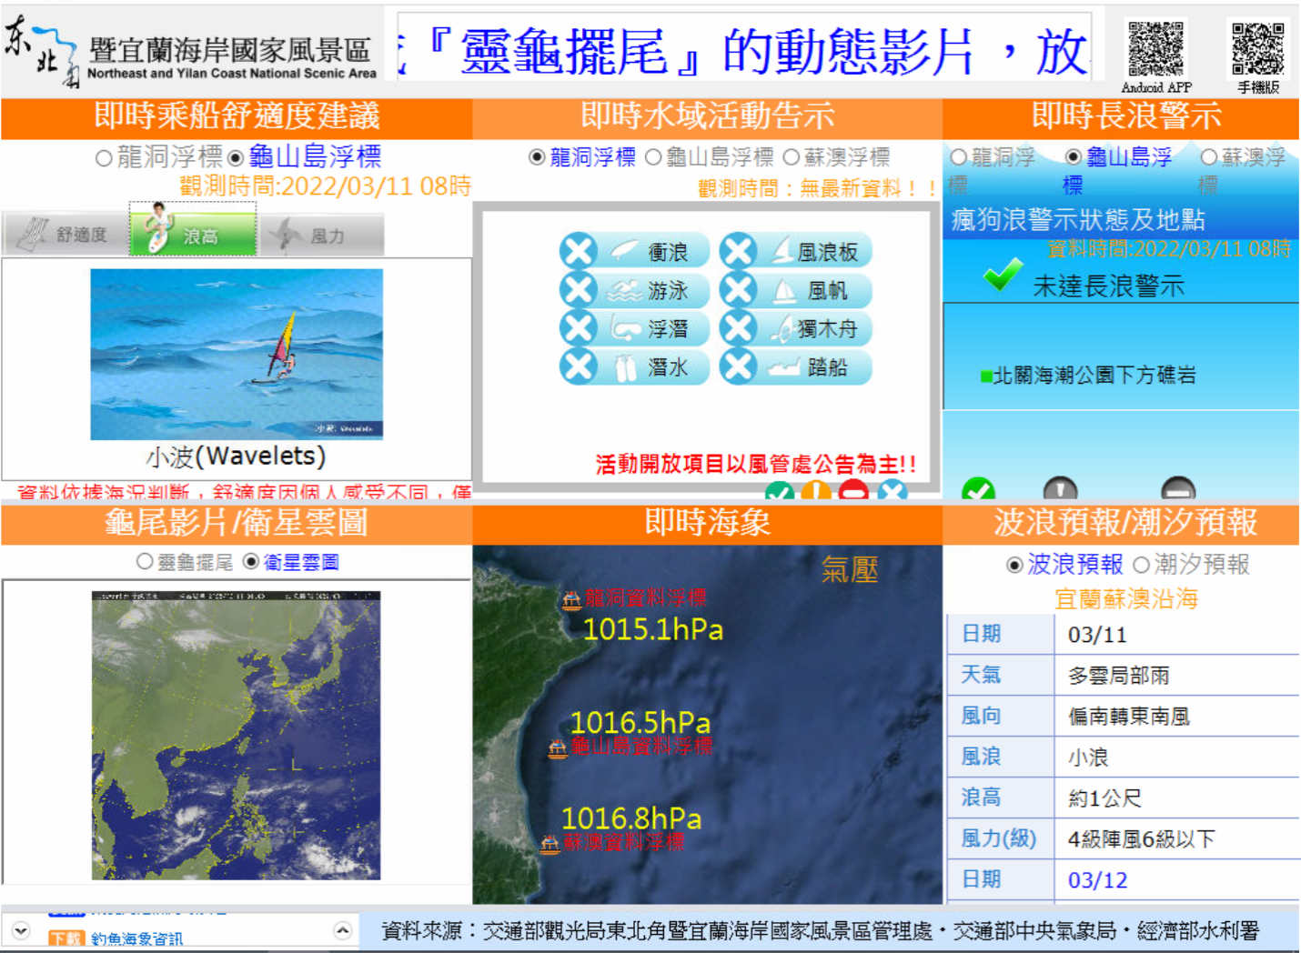Click the 龍洞資料浮標 buoy marker on map
1301x953 pixels.
[x=571, y=599]
